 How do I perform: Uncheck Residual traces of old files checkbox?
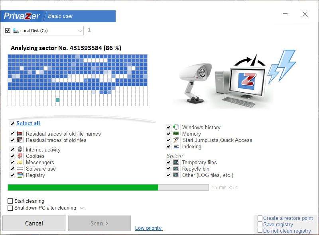12,140
